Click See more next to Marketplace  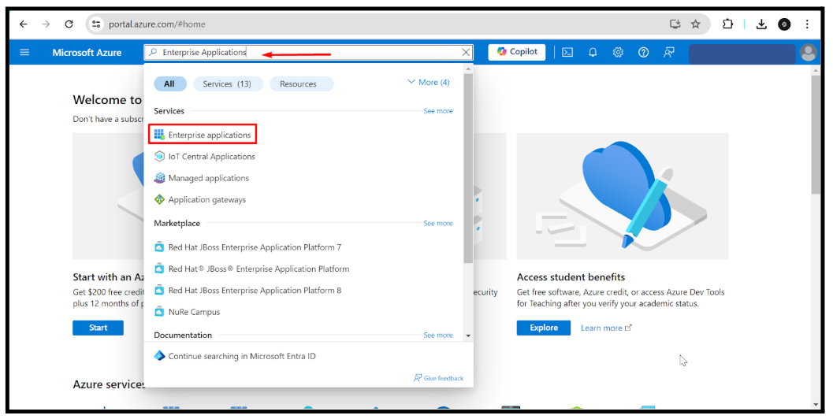(438, 224)
